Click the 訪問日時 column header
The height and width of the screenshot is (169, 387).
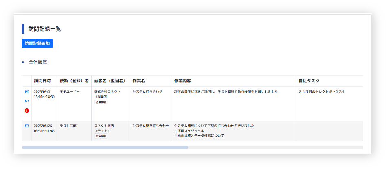coord(42,81)
